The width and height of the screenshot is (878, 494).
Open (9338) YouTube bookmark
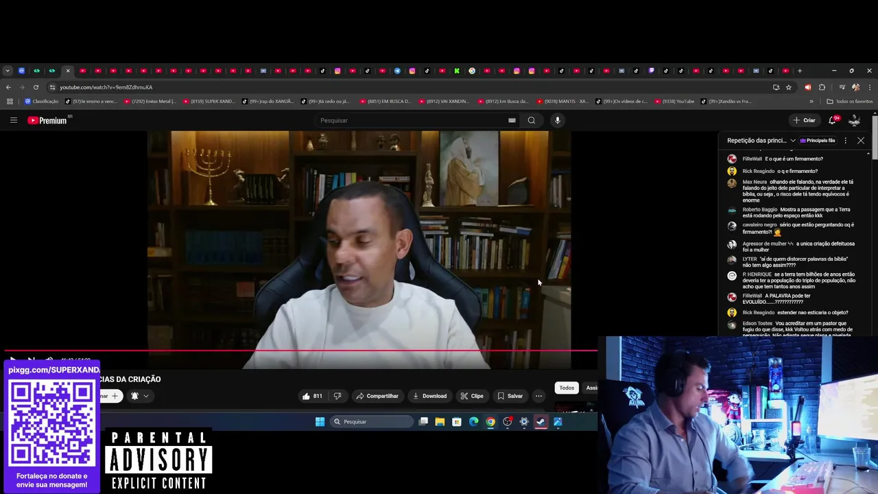pyautogui.click(x=673, y=102)
